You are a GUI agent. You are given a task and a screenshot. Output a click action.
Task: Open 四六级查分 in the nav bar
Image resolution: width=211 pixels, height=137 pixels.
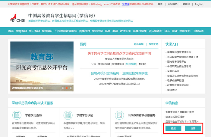point(155,31)
